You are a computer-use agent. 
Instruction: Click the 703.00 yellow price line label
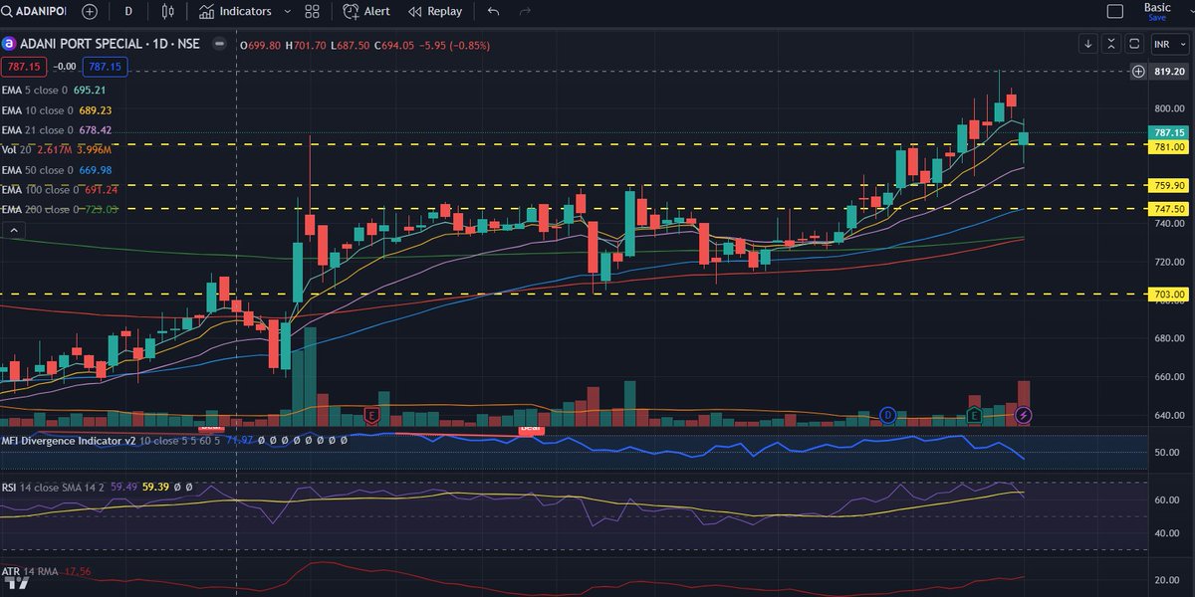click(x=1169, y=295)
